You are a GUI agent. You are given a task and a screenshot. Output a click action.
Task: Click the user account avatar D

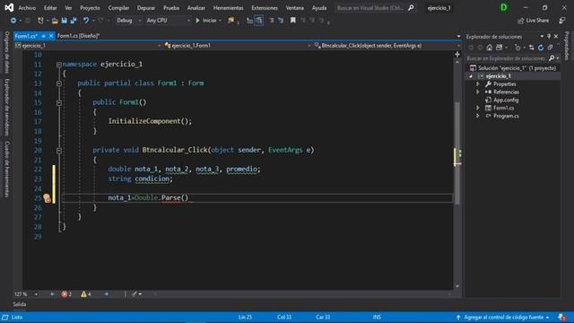point(504,7)
